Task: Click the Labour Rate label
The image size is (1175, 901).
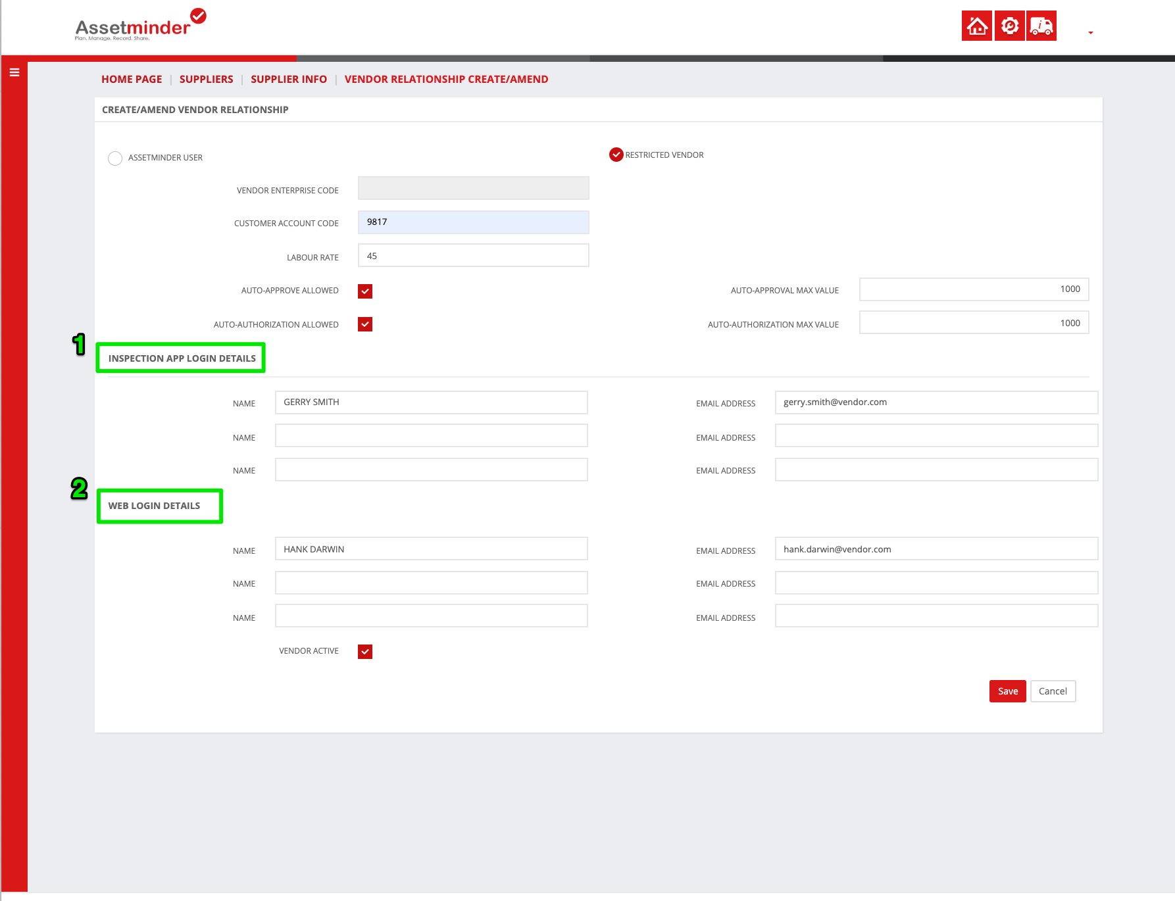Action: click(x=312, y=258)
